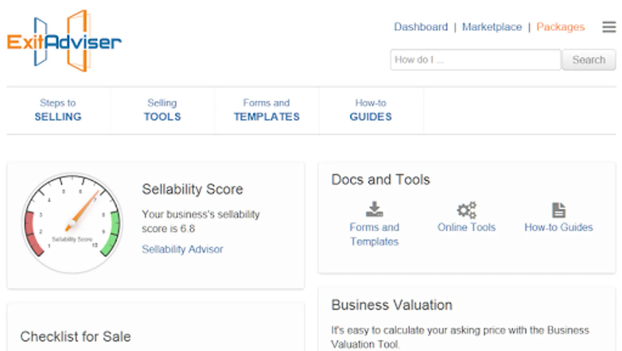
Task: Click the Search button
Action: 589,60
